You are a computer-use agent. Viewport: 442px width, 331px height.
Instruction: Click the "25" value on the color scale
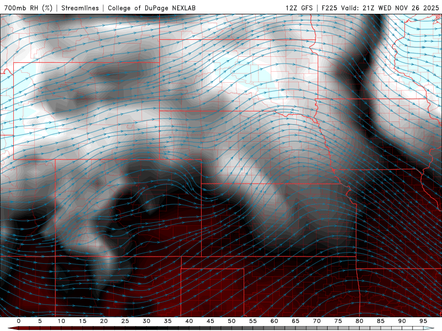click(125, 321)
